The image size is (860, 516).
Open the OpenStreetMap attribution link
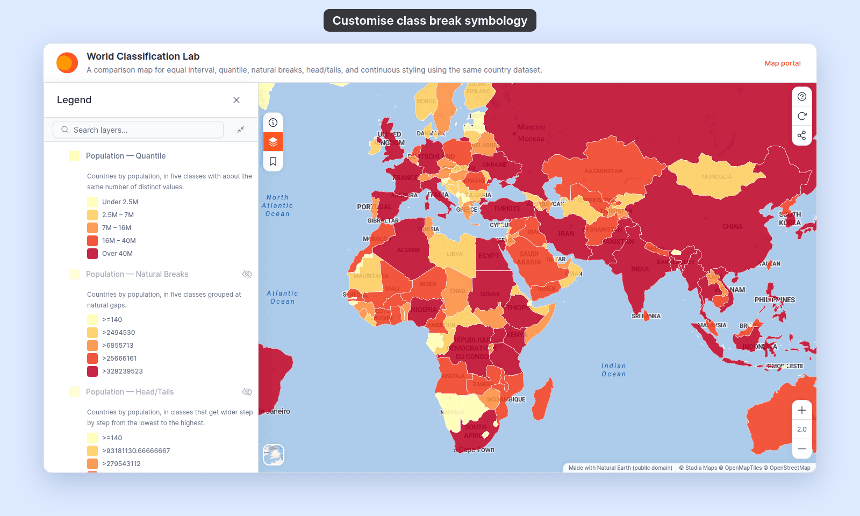coord(787,468)
